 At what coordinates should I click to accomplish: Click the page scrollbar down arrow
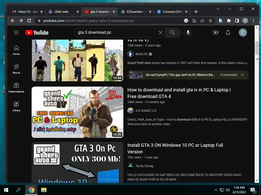click(x=256, y=181)
